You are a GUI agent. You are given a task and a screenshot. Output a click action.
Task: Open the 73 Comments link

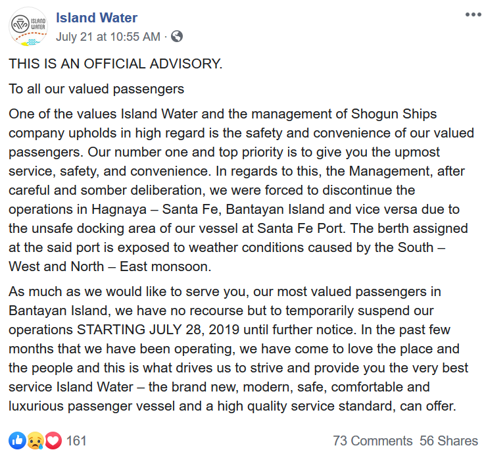373,441
